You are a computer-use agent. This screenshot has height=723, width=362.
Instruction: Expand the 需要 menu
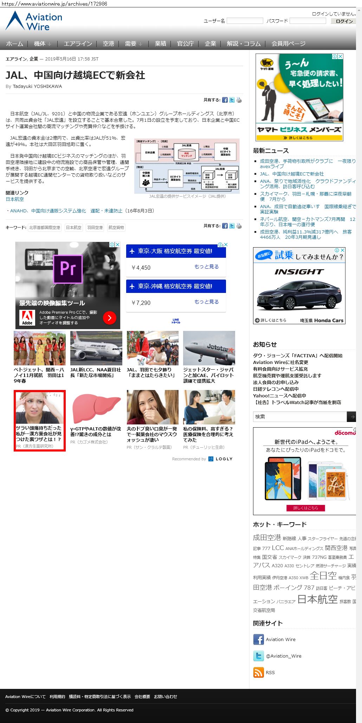point(133,44)
